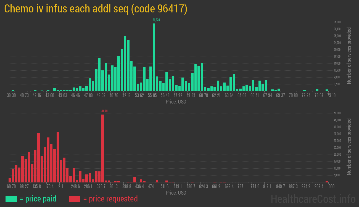This screenshot has height=207, width=359.
Task: Click the lower chart's 'Price, USD' axis title
Action: [x=176, y=193]
